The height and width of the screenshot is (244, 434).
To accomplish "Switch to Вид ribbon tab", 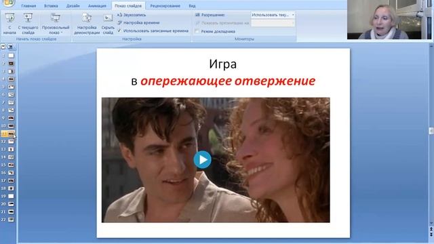I will coord(192,6).
